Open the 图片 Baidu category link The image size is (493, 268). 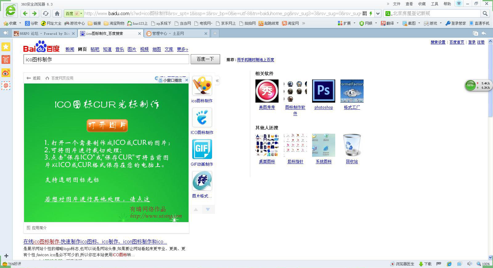click(x=132, y=49)
